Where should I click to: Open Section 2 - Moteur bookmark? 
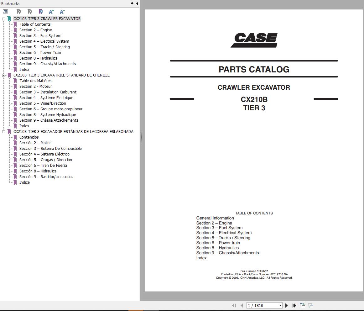35,87
